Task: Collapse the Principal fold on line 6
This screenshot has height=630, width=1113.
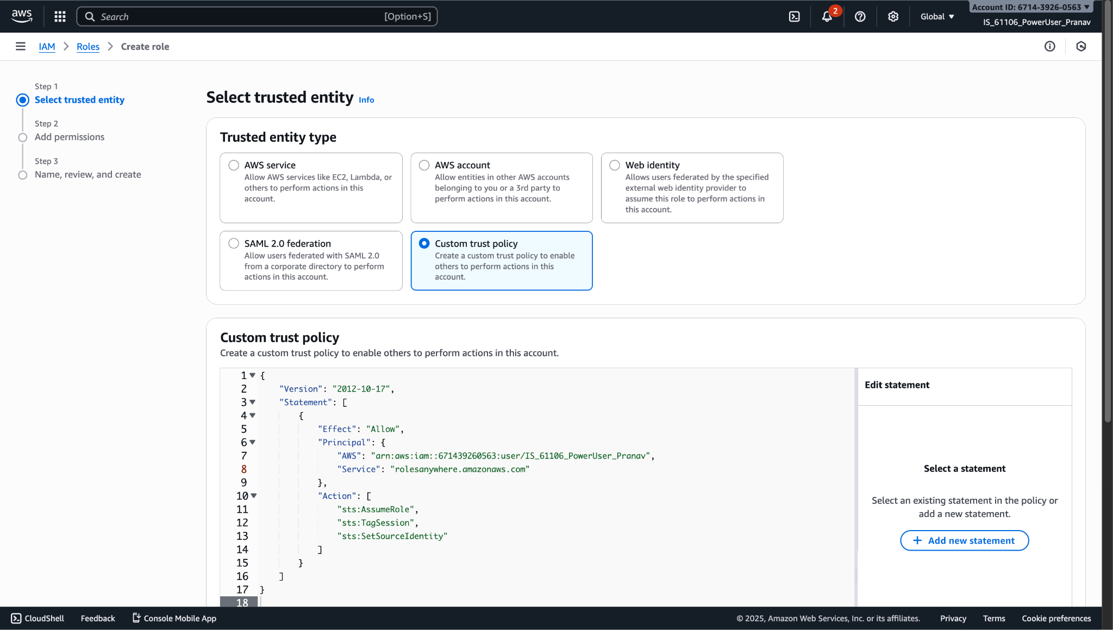Action: pyautogui.click(x=253, y=442)
